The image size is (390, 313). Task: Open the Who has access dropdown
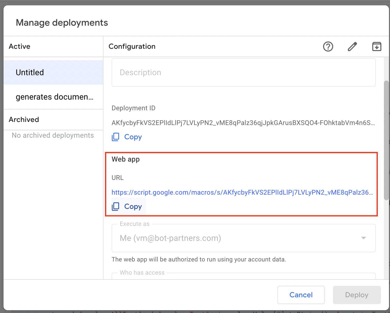[243, 276]
